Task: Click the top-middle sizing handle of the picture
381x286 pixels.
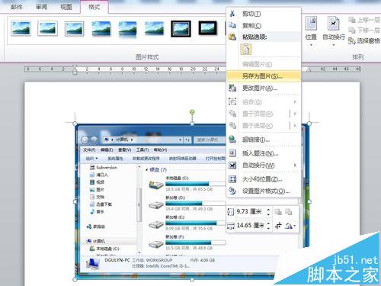Action: [x=192, y=124]
